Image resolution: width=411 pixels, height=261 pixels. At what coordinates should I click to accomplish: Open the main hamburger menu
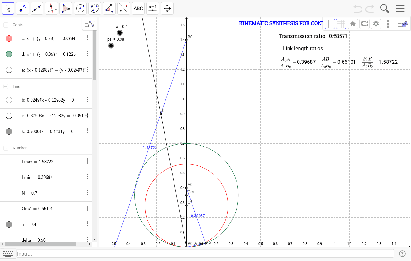(400, 8)
